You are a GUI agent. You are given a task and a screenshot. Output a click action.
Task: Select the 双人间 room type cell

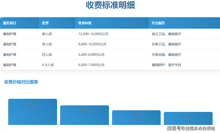[x=47, y=44]
